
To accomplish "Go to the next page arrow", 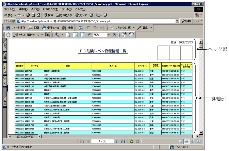I will (x=117, y=141).
